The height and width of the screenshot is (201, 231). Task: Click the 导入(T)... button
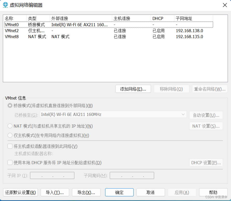[x=55, y=192]
